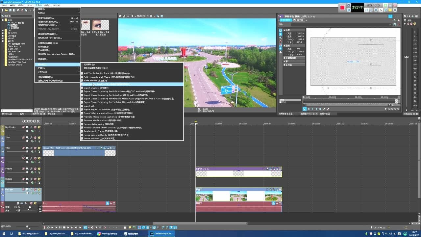Mute the Song audio track
Viewport: 421px width, 237px height.
pyautogui.click(x=31, y=203)
